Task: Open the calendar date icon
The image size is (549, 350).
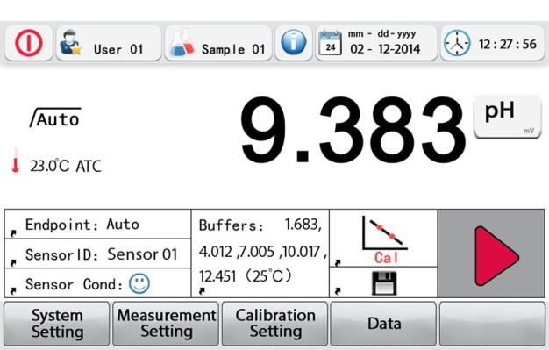Action: [x=330, y=43]
